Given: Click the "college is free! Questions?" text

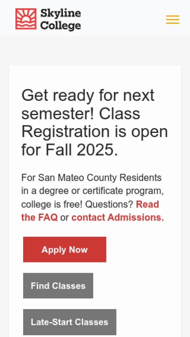Looking at the screenshot, I should (x=78, y=204).
